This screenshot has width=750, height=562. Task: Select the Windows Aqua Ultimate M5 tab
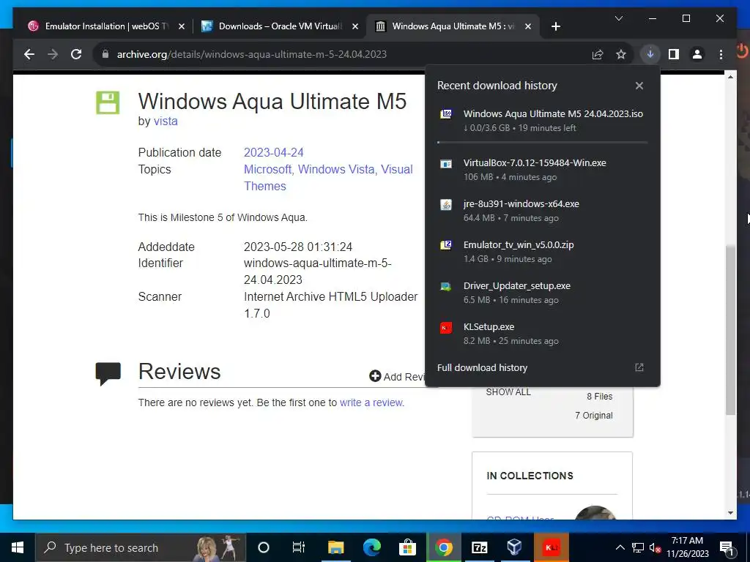click(452, 26)
